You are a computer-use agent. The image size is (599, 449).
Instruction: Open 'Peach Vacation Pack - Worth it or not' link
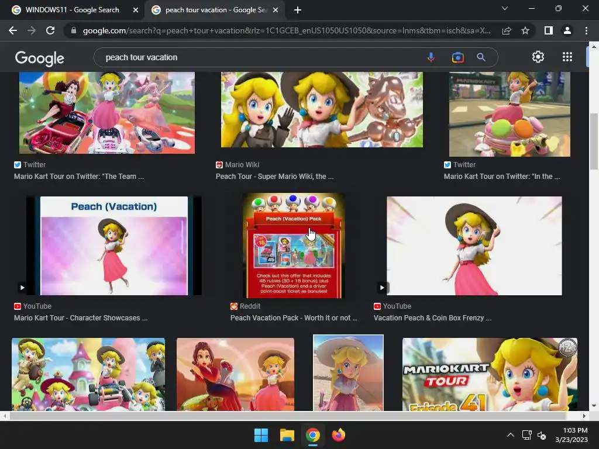pos(294,317)
